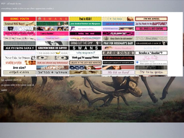Screen dimensions: 184x138
Task: Click 'you looked better on Myspace' banner
Action: click(x=86, y=24)
